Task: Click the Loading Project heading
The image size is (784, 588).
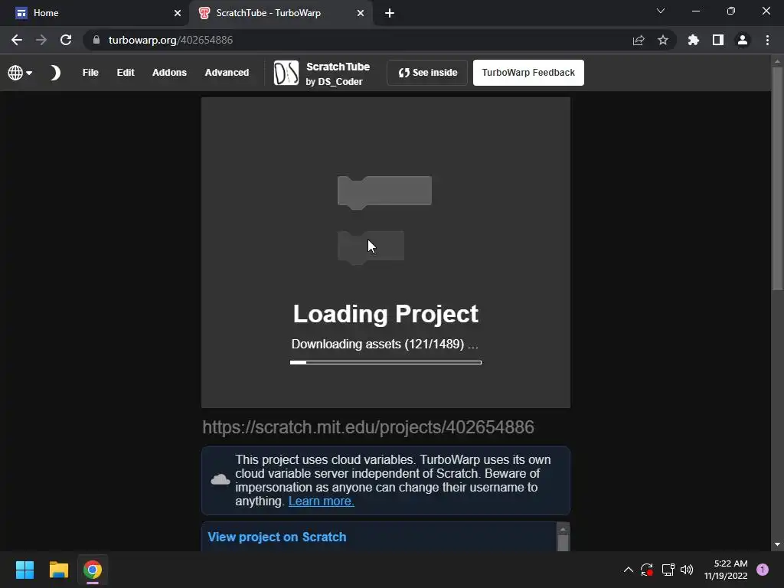Action: click(386, 314)
